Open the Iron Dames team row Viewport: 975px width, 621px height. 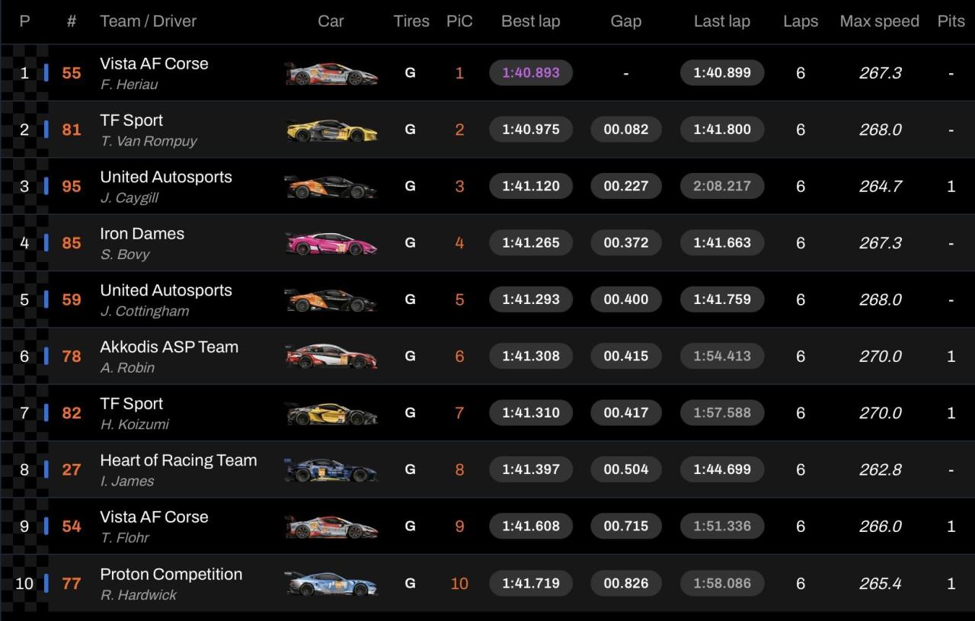pos(487,243)
